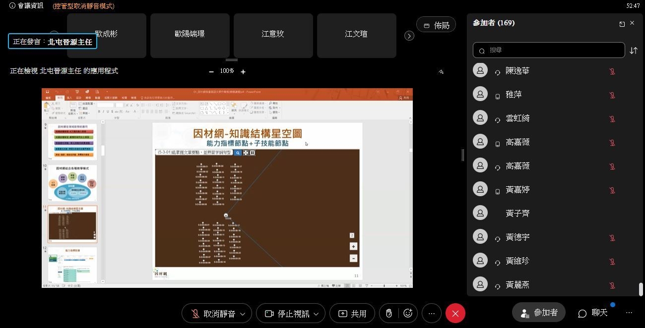Expand video options arrow beside 停止視訊
The image size is (645, 328).
point(316,314)
